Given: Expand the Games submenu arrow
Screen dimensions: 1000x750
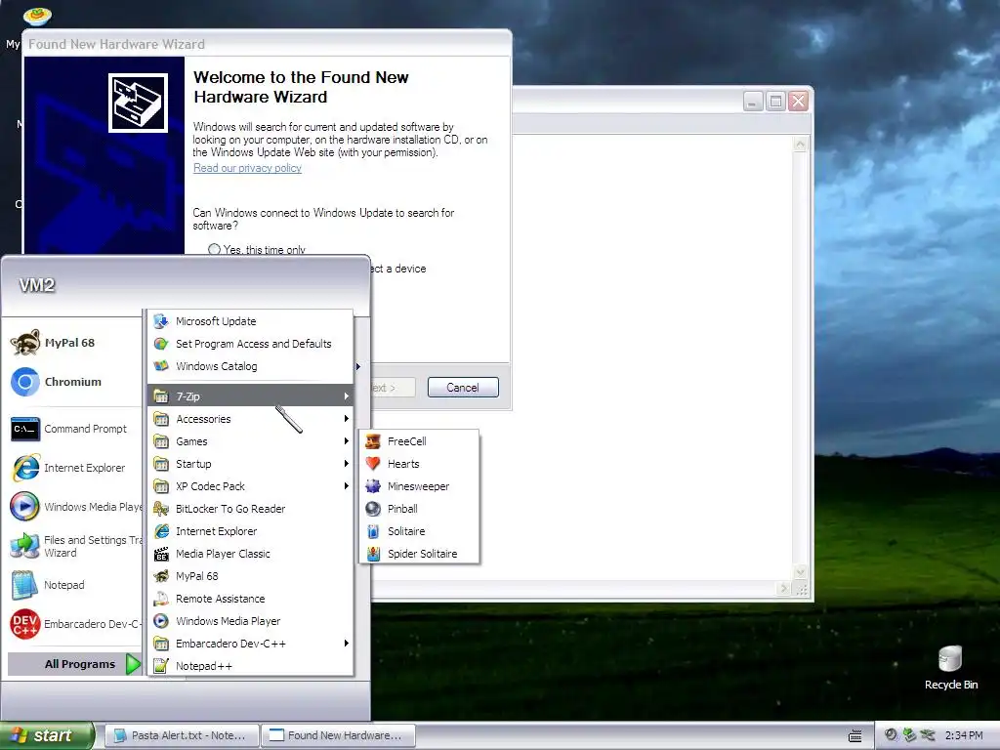Looking at the screenshot, I should click(347, 441).
